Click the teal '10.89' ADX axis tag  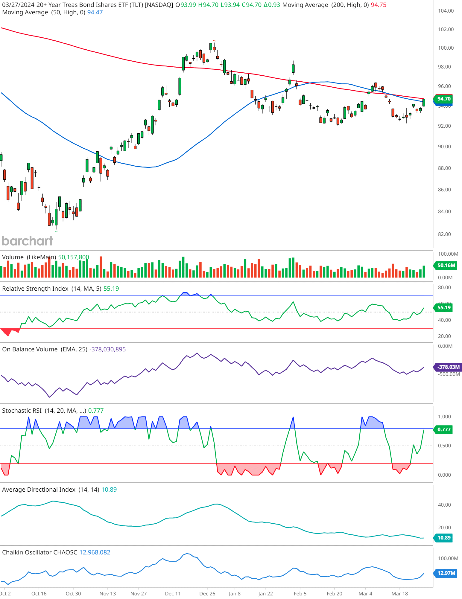(443, 538)
